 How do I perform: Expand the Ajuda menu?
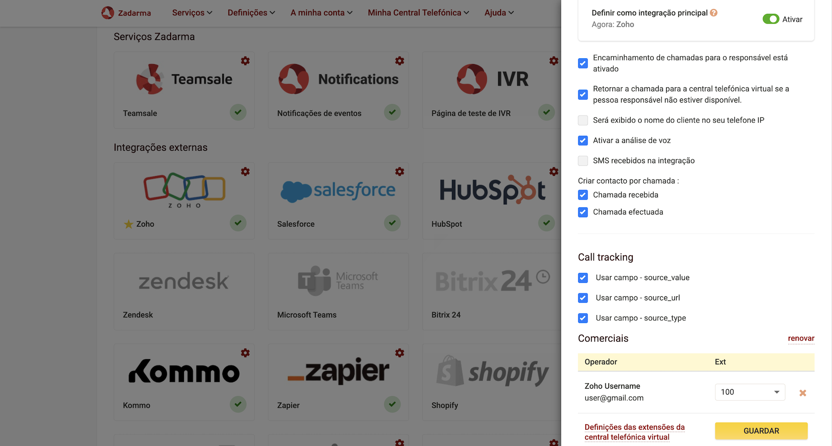point(499,12)
